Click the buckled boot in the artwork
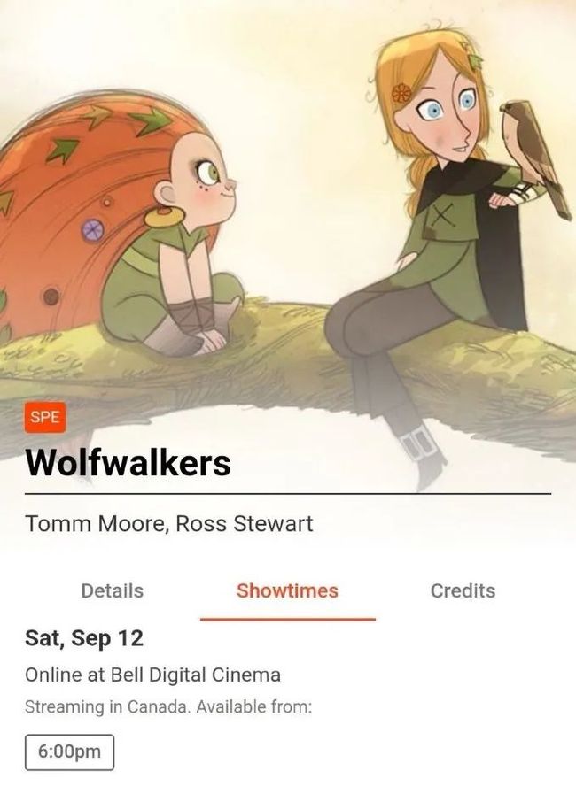This screenshot has height=802, width=576. [424, 455]
